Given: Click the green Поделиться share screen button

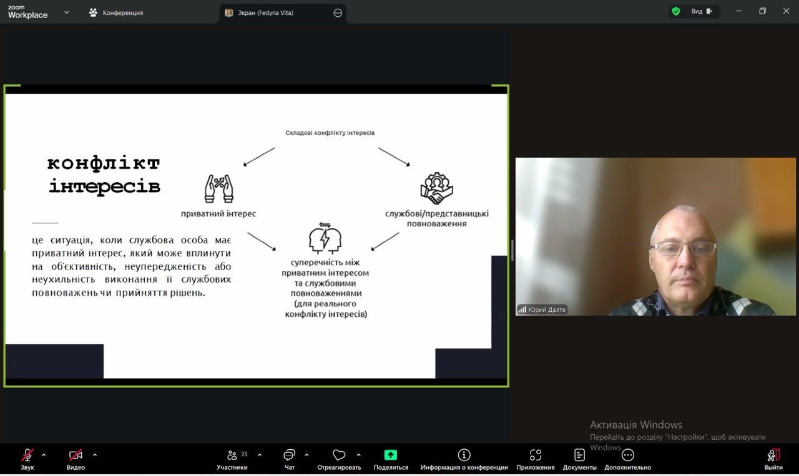Looking at the screenshot, I should [391, 455].
